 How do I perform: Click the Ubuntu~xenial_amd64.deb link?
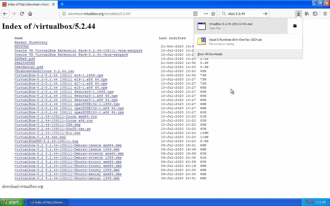pos(68,174)
